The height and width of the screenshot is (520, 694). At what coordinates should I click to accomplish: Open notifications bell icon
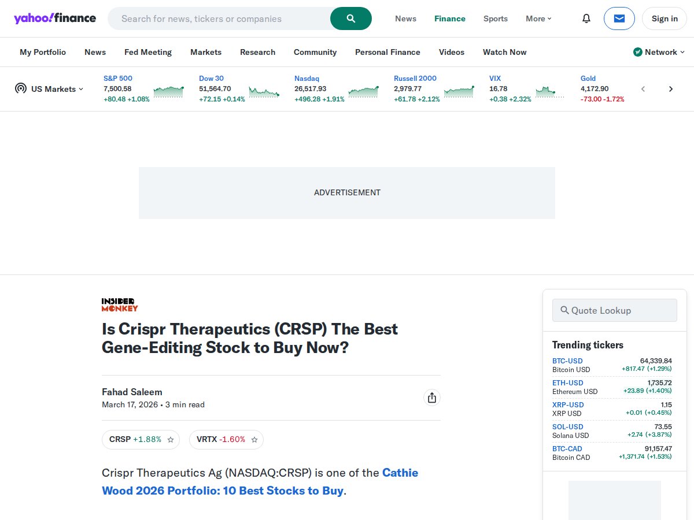coord(586,18)
